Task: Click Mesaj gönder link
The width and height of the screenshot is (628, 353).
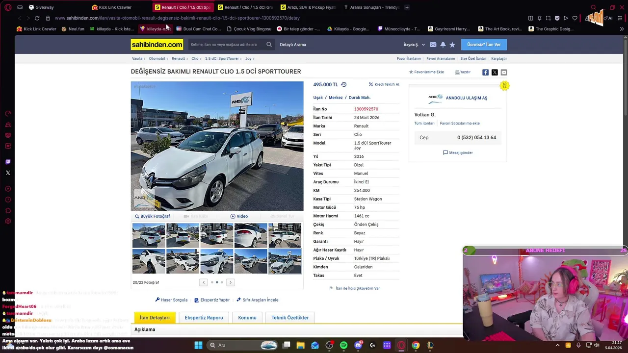Action: point(458,152)
